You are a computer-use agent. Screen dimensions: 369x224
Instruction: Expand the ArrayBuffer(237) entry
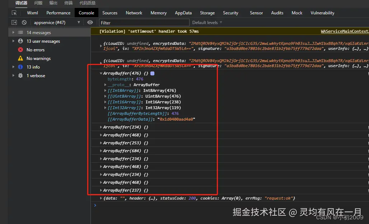(x=101, y=190)
